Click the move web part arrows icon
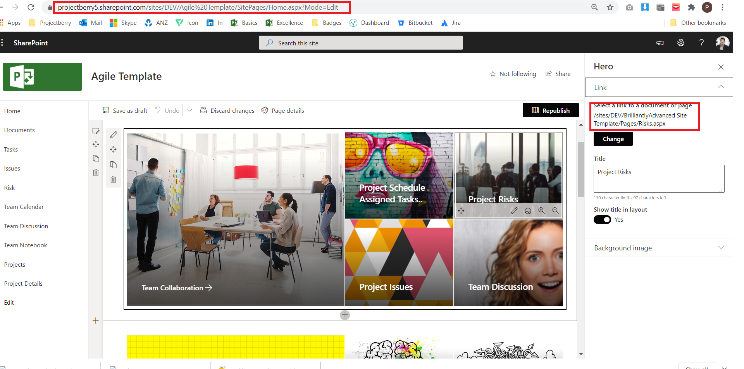 click(x=114, y=149)
